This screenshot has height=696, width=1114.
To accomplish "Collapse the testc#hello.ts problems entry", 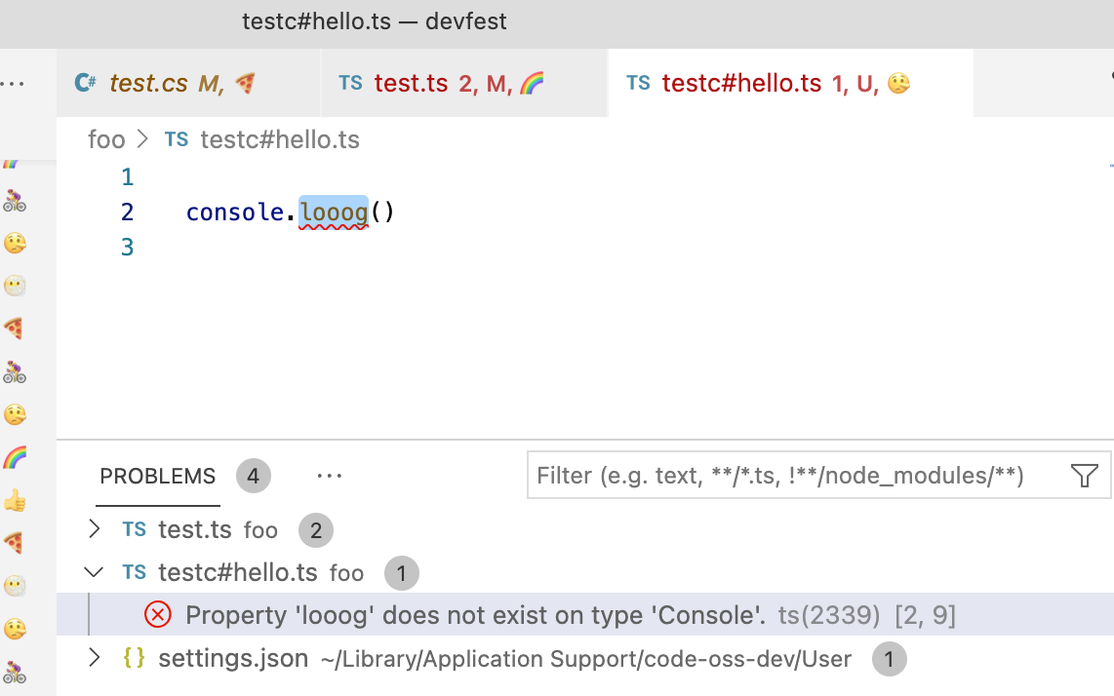I will click(x=94, y=572).
